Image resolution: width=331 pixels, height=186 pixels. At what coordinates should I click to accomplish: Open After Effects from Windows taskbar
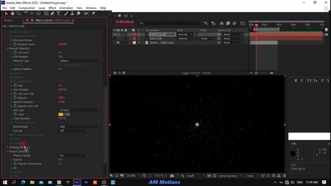[77, 182]
